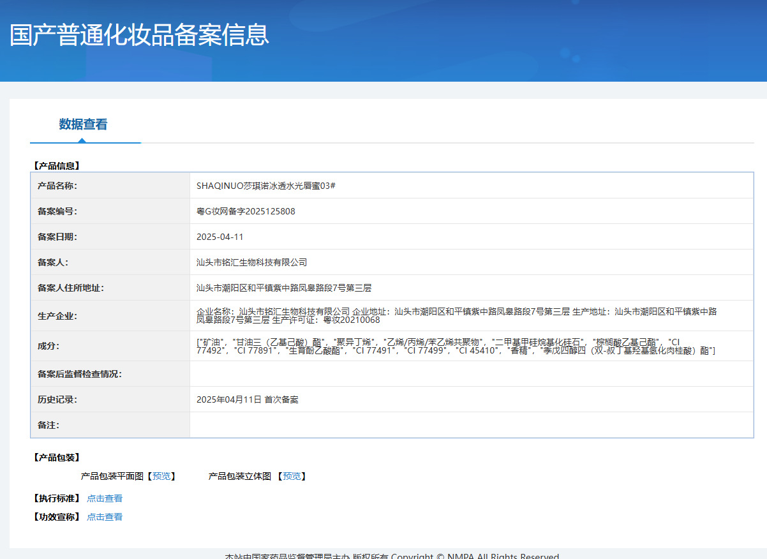Screen dimensions: 767x559
Task: Click the filing date 2025-04-11
Action: (x=220, y=237)
